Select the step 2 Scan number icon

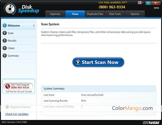click(x=5, y=33)
